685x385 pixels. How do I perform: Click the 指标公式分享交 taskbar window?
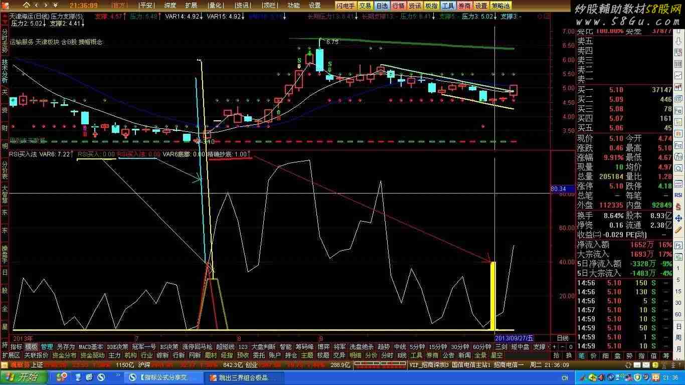(164, 377)
